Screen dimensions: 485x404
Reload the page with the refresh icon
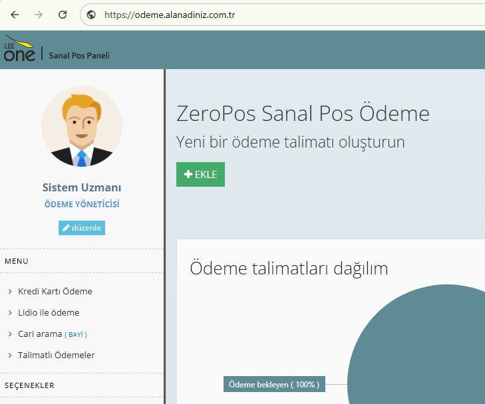(63, 15)
